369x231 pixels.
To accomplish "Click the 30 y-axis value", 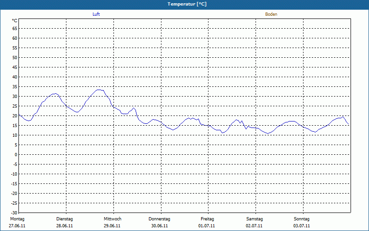I will pyautogui.click(x=15, y=97).
